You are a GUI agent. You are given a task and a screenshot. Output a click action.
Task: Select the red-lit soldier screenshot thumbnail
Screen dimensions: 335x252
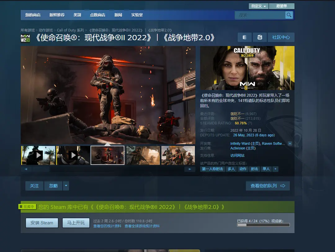(107, 155)
